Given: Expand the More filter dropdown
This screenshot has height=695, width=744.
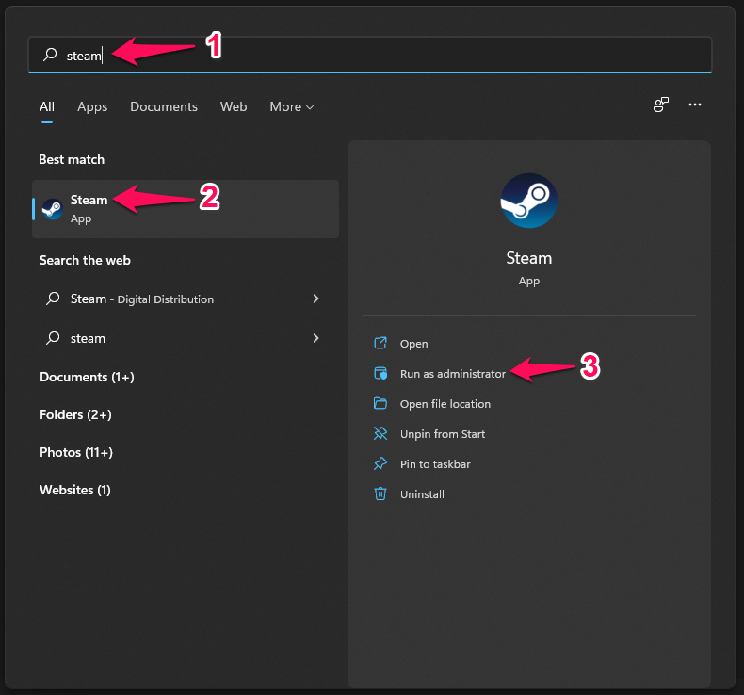Looking at the screenshot, I should click(291, 106).
